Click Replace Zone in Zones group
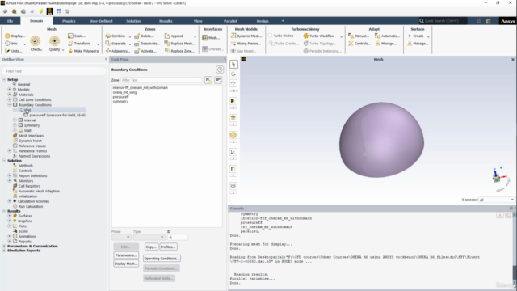517x291 pixels. click(x=179, y=51)
